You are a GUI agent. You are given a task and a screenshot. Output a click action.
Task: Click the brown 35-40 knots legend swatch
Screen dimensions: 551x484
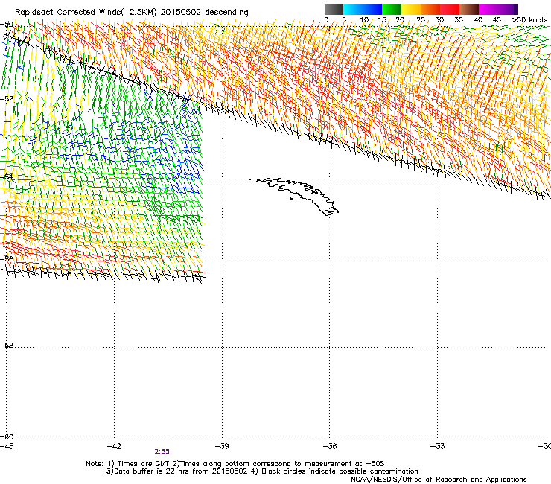469,9
